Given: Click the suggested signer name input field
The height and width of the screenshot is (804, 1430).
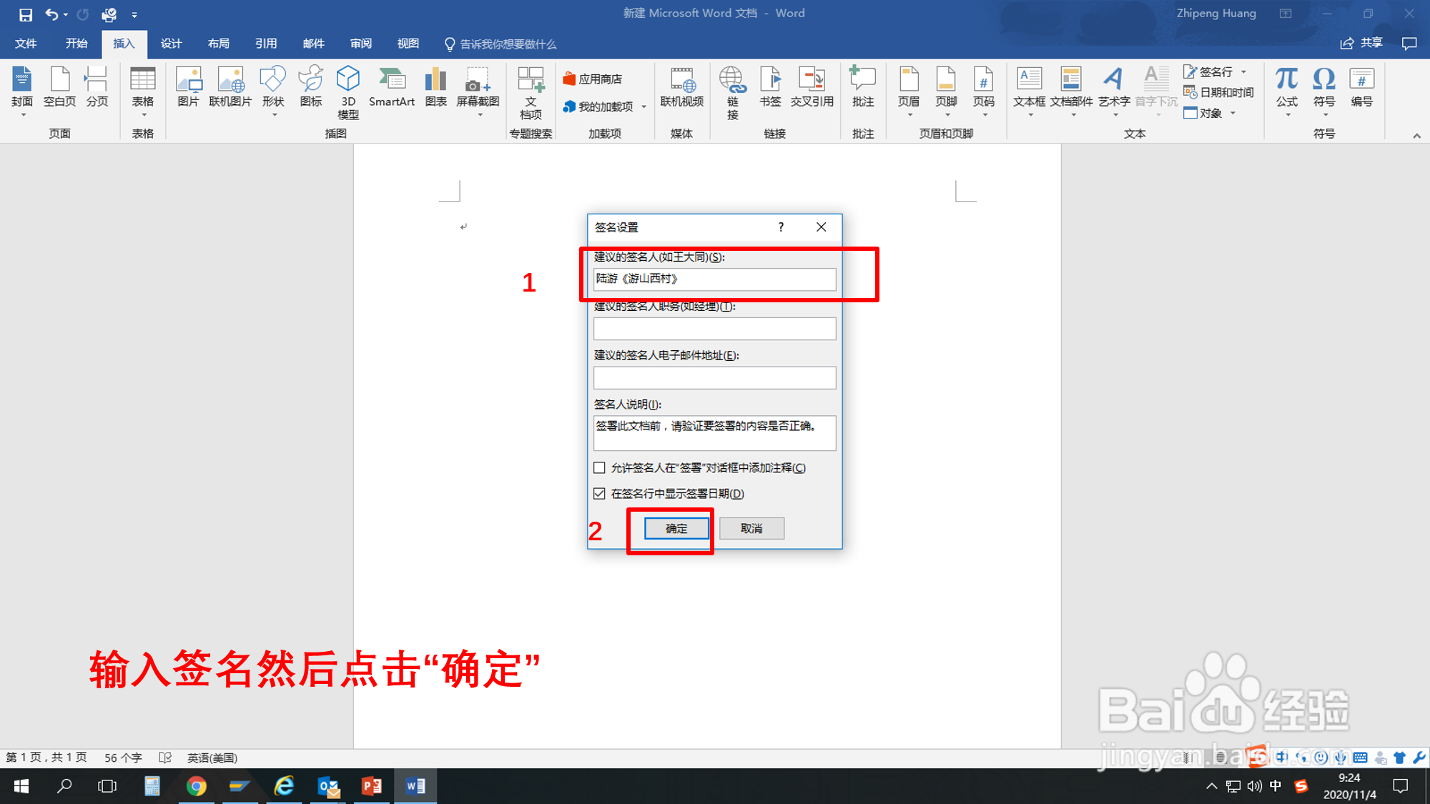Looking at the screenshot, I should 714,279.
